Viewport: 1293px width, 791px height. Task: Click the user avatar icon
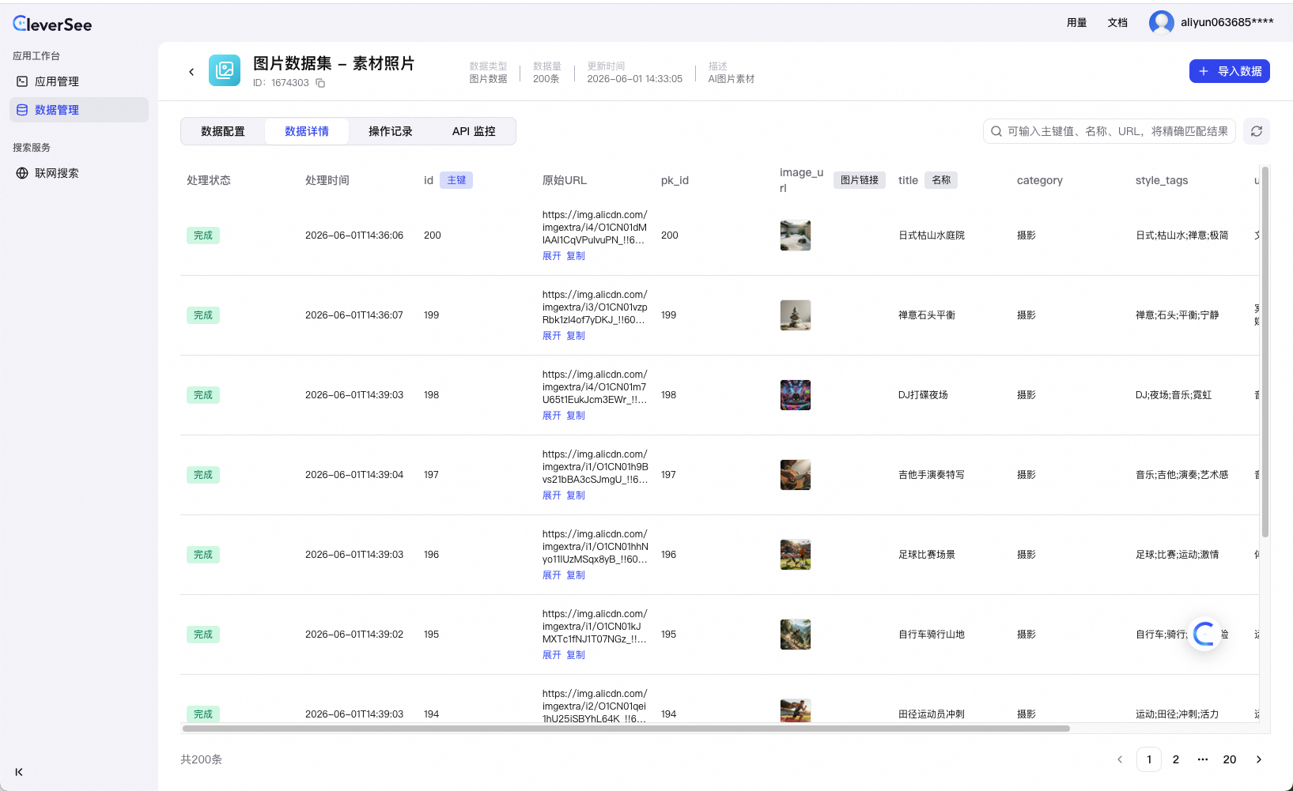(1161, 22)
